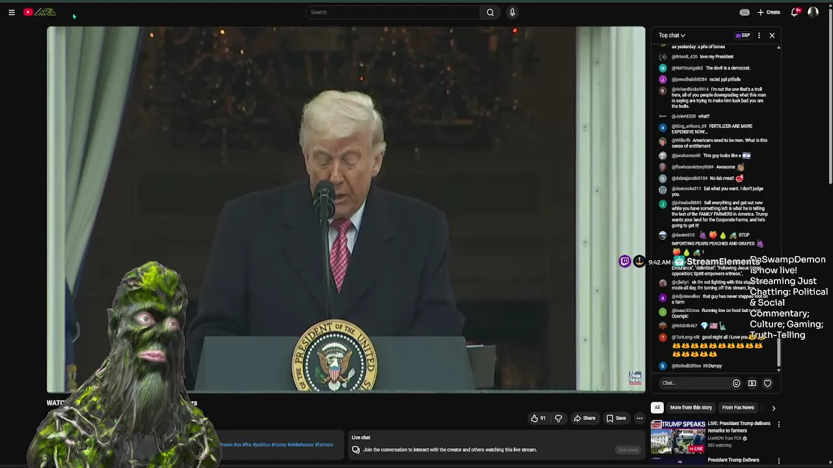This screenshot has width=833, height=468.
Task: Click the Fox News watermark logo
Action: [635, 378]
